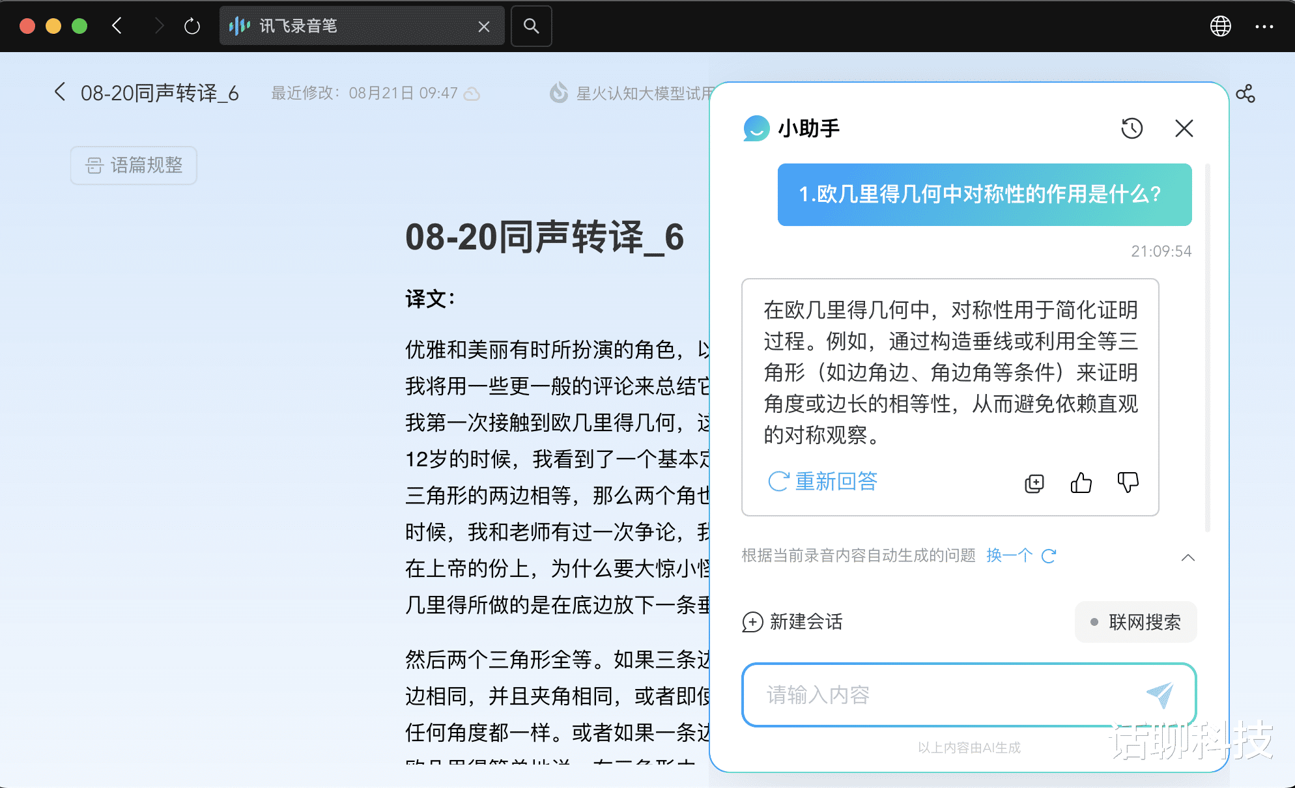This screenshot has height=788, width=1295.
Task: Select the 讯飞录音笔 tab
Action: (x=352, y=26)
